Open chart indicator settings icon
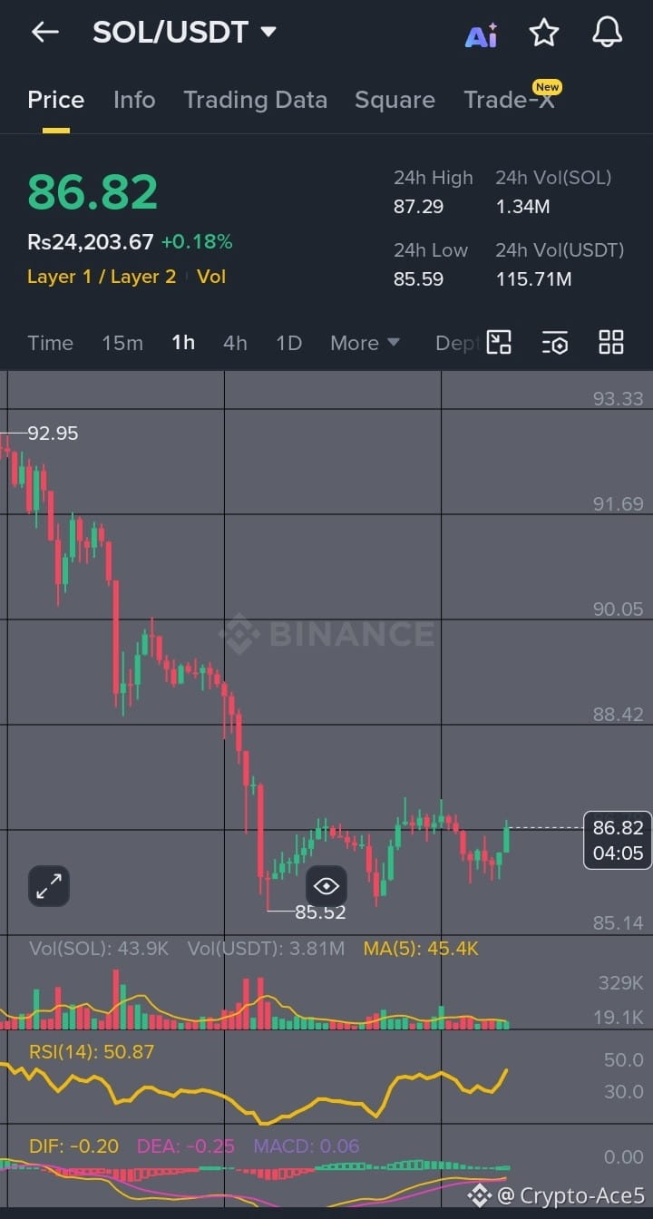This screenshot has height=1219, width=653. pyautogui.click(x=555, y=343)
